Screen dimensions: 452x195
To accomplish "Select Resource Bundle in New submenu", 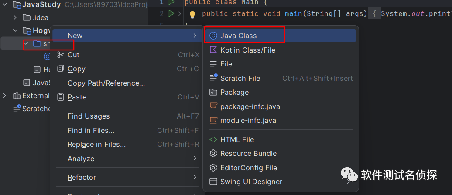I will pyautogui.click(x=248, y=153).
